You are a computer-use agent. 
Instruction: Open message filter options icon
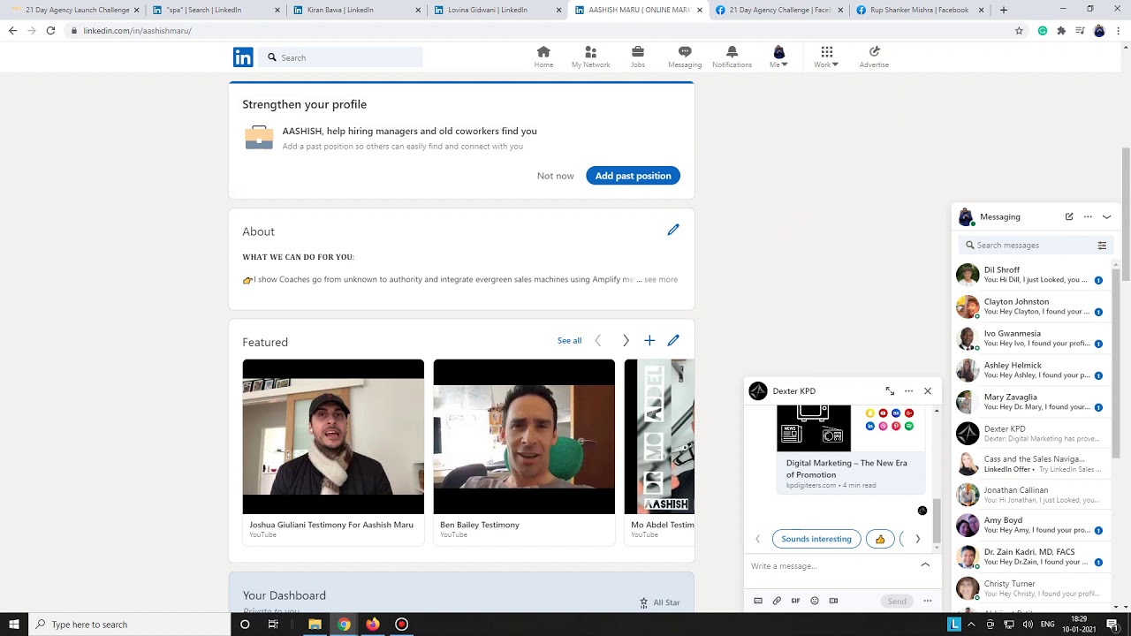(1102, 246)
